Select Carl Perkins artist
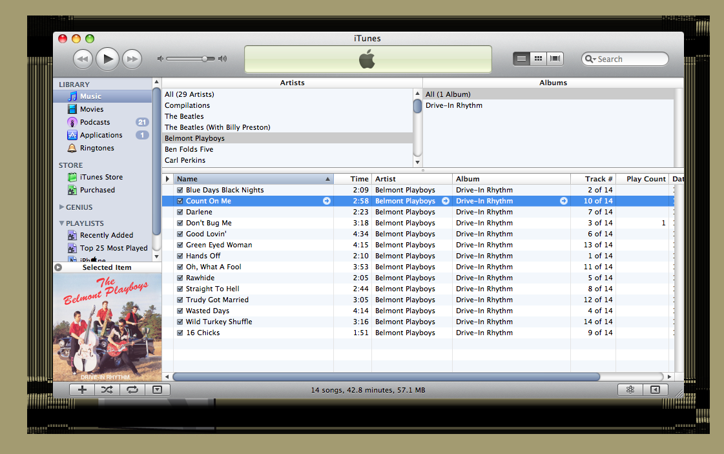Viewport: 724px width, 454px height. [x=287, y=160]
